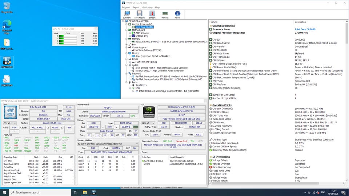
Task: Open the Monitoring menu
Action: click(x=147, y=7)
